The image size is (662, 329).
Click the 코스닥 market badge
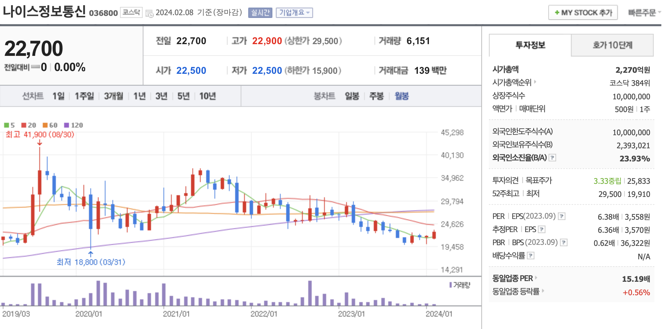131,12
